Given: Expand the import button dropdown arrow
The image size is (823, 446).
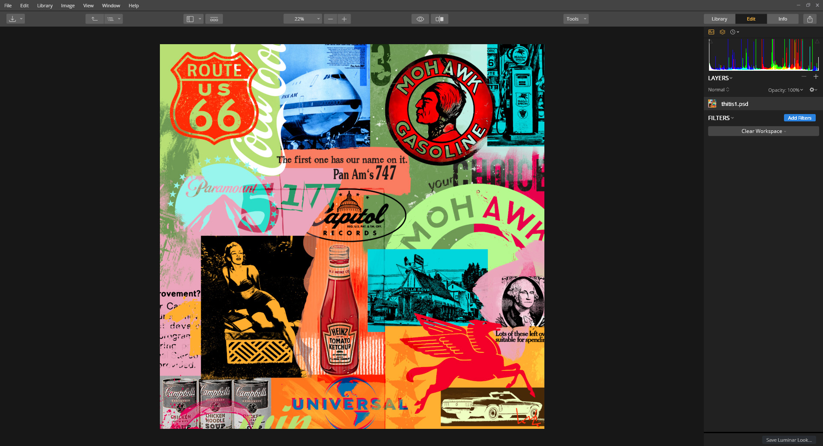Looking at the screenshot, I should 21,19.
